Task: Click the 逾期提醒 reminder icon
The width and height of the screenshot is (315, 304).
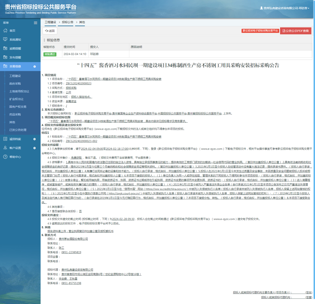Action: [x=5, y=48]
